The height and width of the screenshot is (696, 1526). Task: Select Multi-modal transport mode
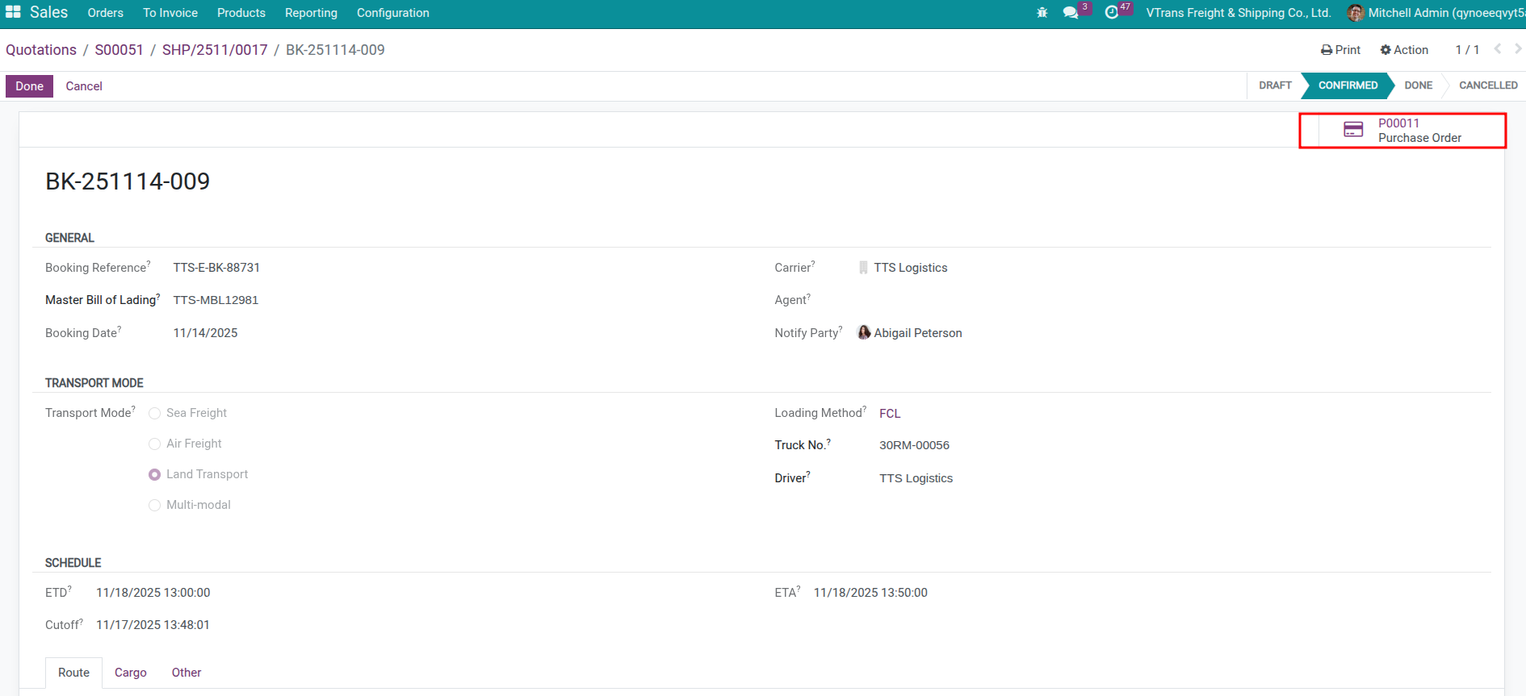click(155, 506)
